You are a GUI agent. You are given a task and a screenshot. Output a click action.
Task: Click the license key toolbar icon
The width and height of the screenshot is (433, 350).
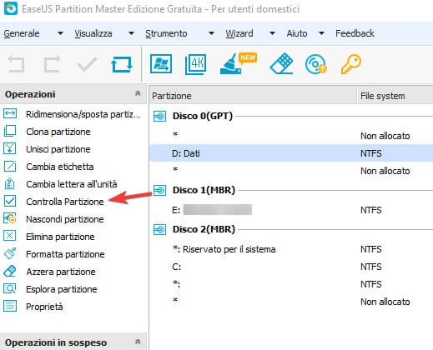[351, 64]
